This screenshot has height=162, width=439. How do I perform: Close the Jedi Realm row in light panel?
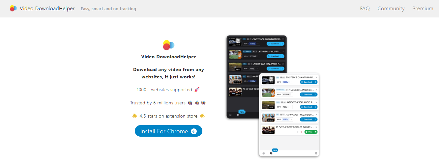[316, 90]
